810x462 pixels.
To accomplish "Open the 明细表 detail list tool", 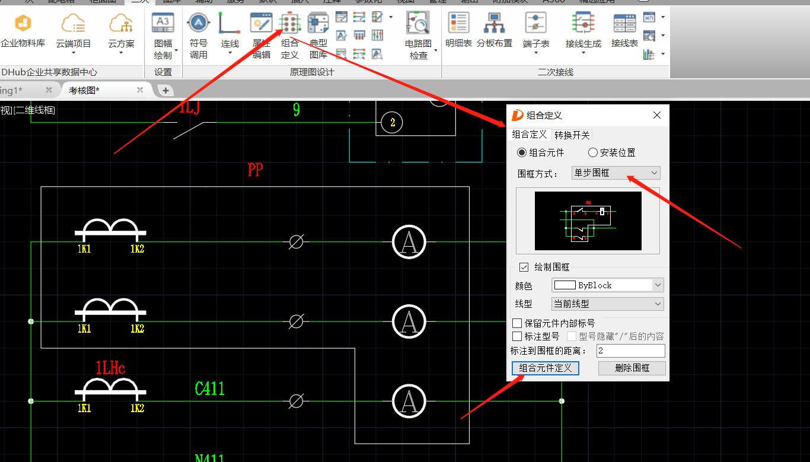I will click(x=458, y=31).
